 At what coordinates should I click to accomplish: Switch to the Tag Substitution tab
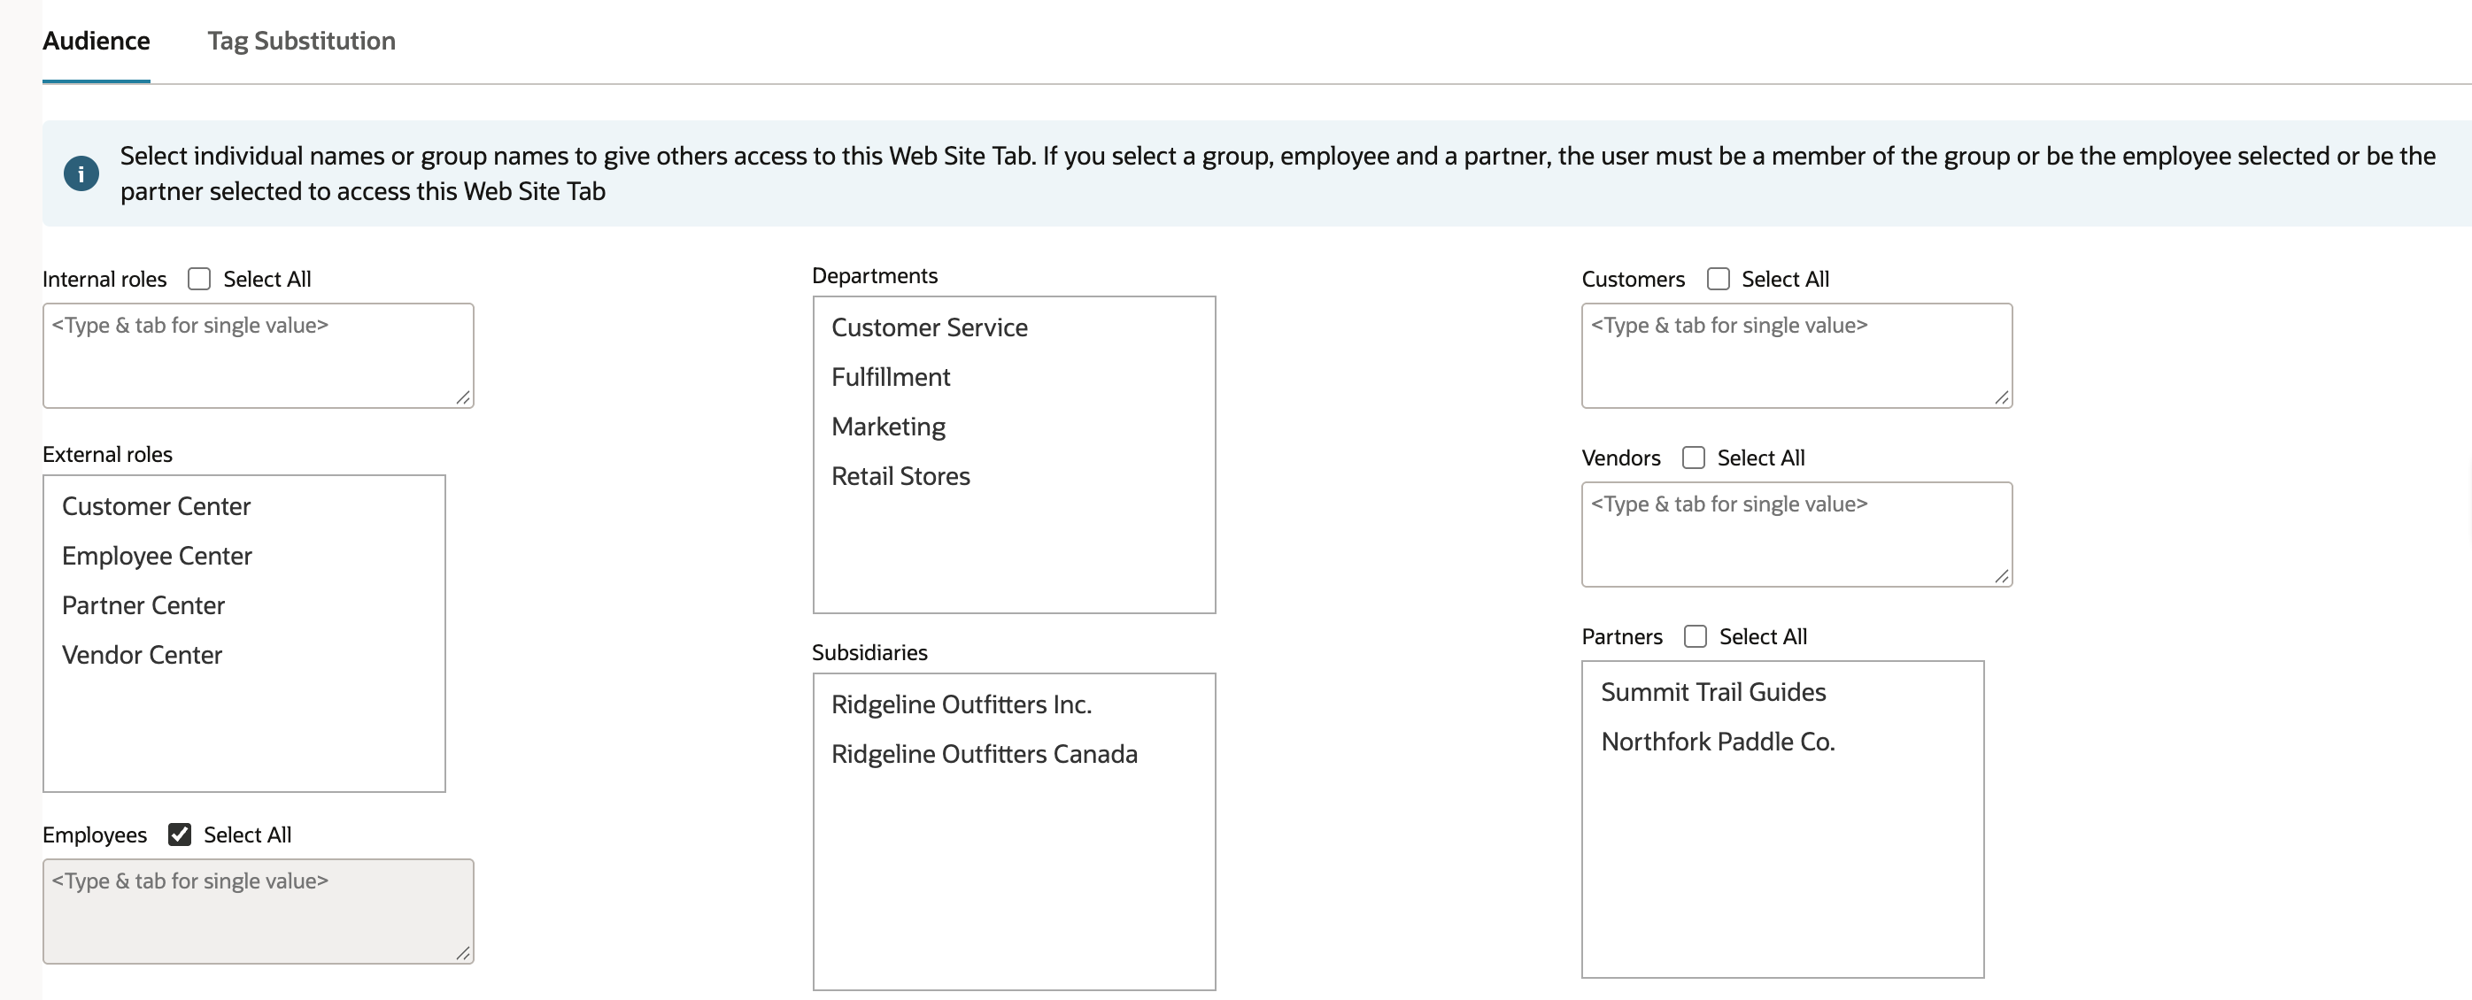[x=301, y=41]
